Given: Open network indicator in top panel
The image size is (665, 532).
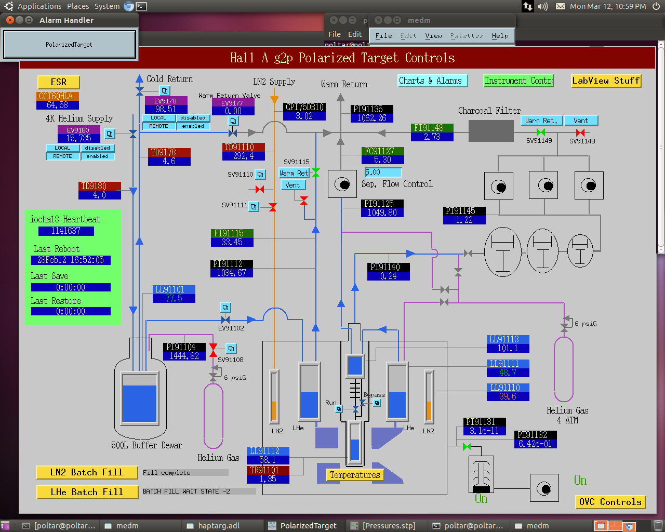Looking at the screenshot, I should 527,6.
